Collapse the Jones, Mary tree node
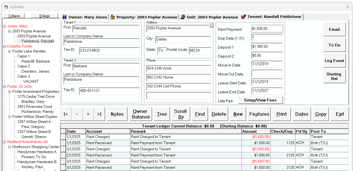 click(x=4, y=26)
